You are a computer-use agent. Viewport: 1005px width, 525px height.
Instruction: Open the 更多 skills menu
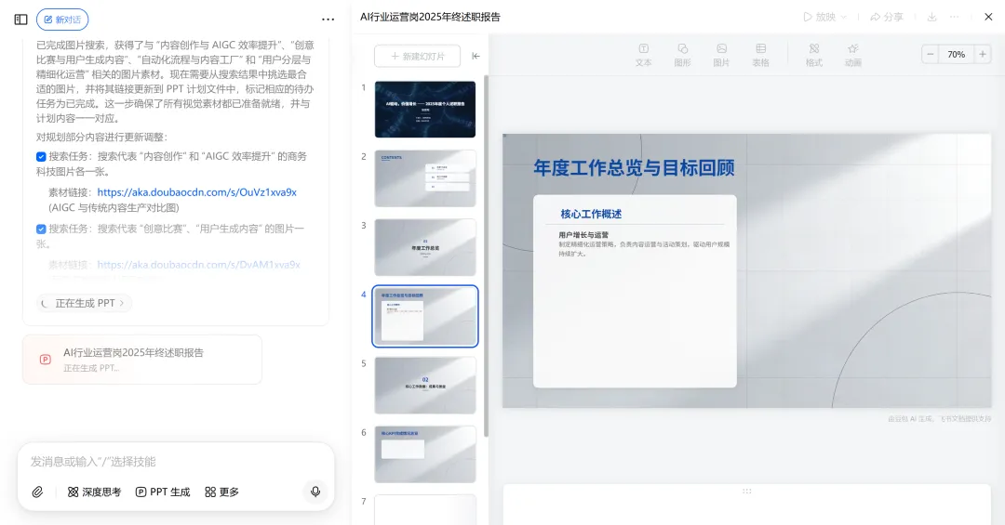pyautogui.click(x=221, y=492)
